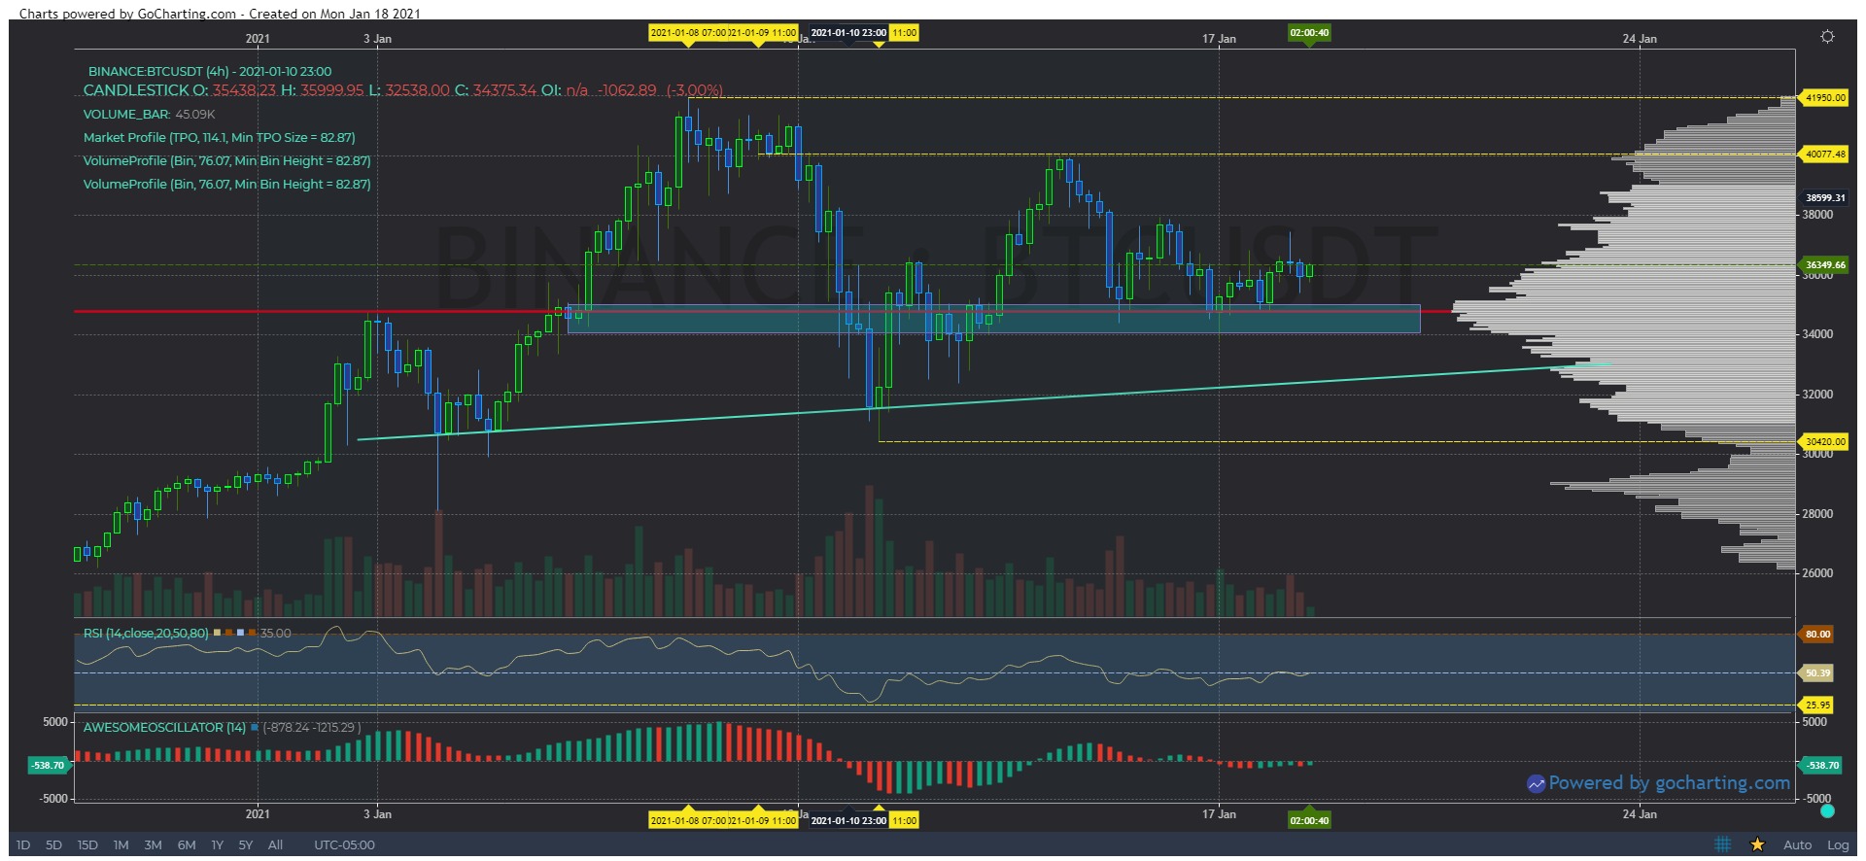The height and width of the screenshot is (861, 1866).
Task: Select the 3M time range
Action: pos(153,844)
